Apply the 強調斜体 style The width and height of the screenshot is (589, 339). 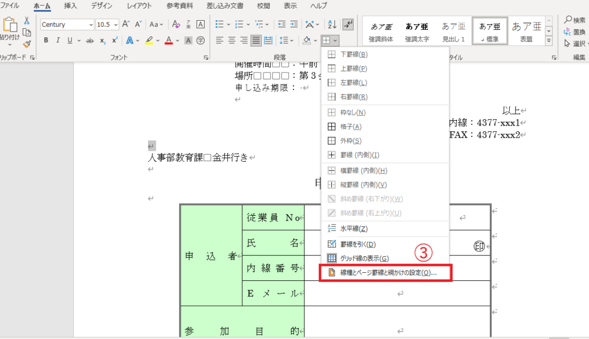381,31
